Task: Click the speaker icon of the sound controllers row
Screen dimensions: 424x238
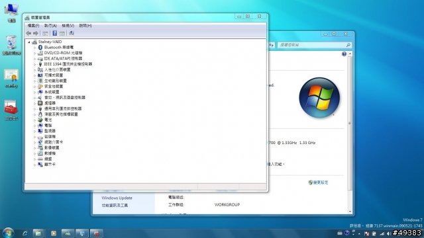Action: 40,97
